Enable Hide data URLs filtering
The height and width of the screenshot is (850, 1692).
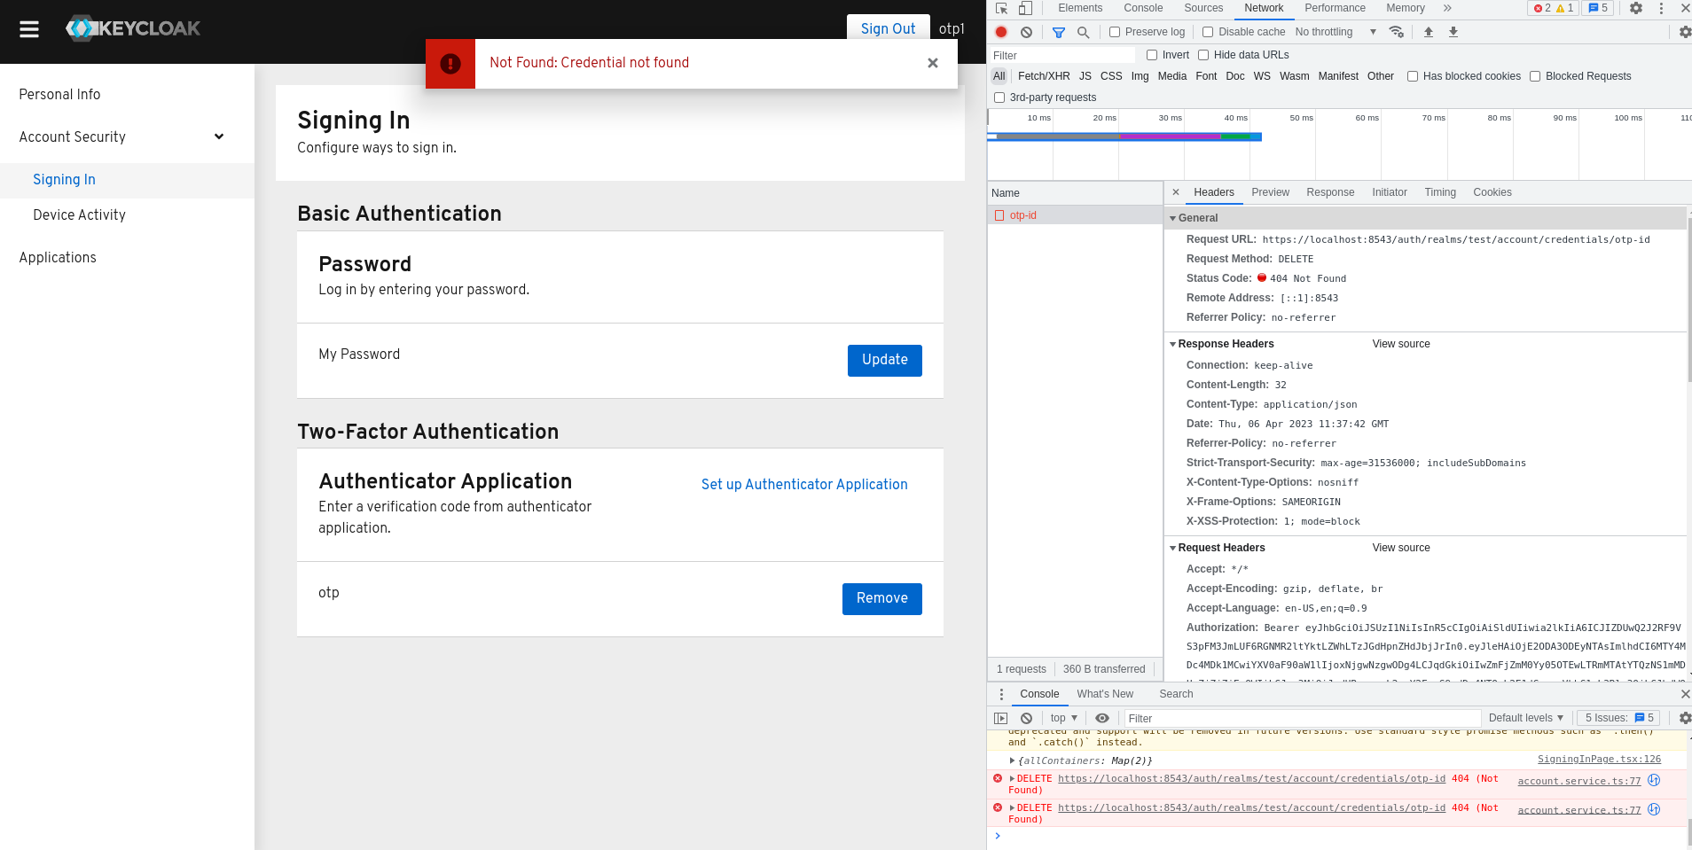point(1203,55)
